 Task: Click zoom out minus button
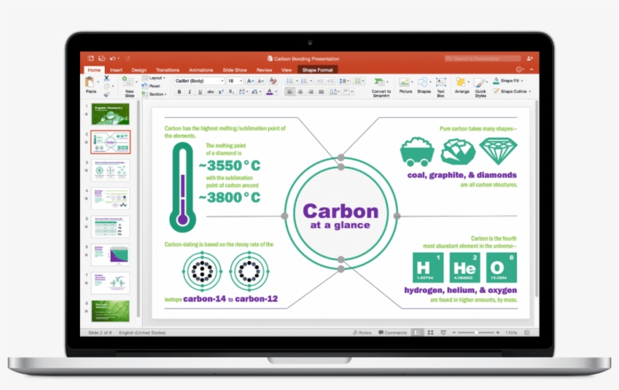454,333
